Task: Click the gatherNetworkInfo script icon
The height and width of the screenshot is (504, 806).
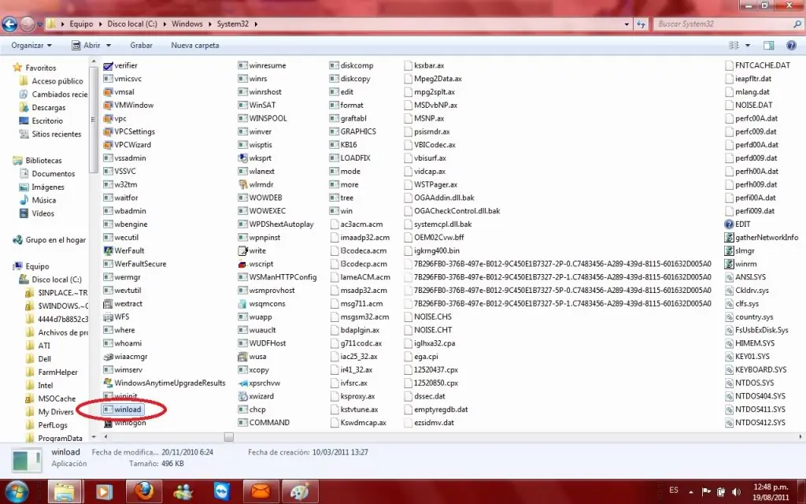Action: click(729, 237)
